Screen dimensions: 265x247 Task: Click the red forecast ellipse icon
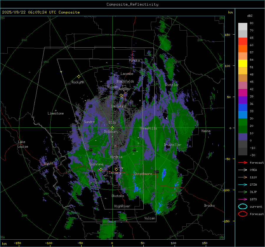[243, 214]
